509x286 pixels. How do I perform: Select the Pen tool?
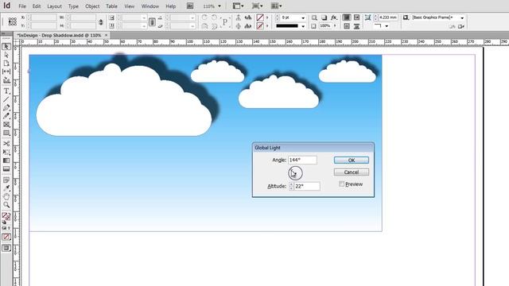(6, 108)
